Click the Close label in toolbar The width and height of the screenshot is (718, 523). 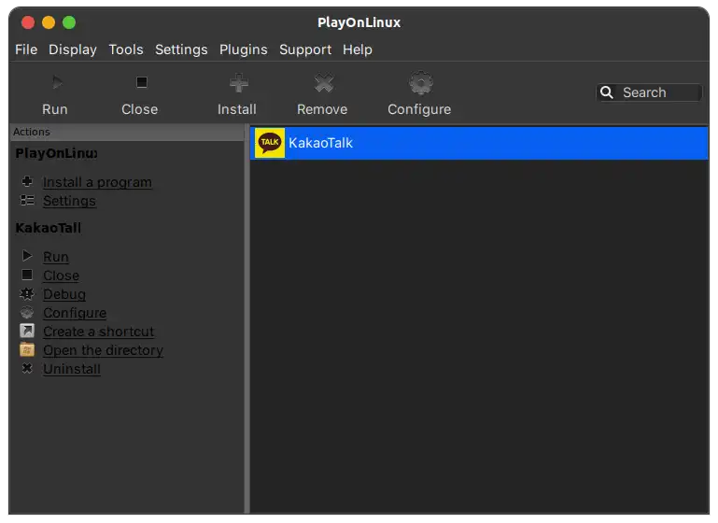(x=140, y=109)
